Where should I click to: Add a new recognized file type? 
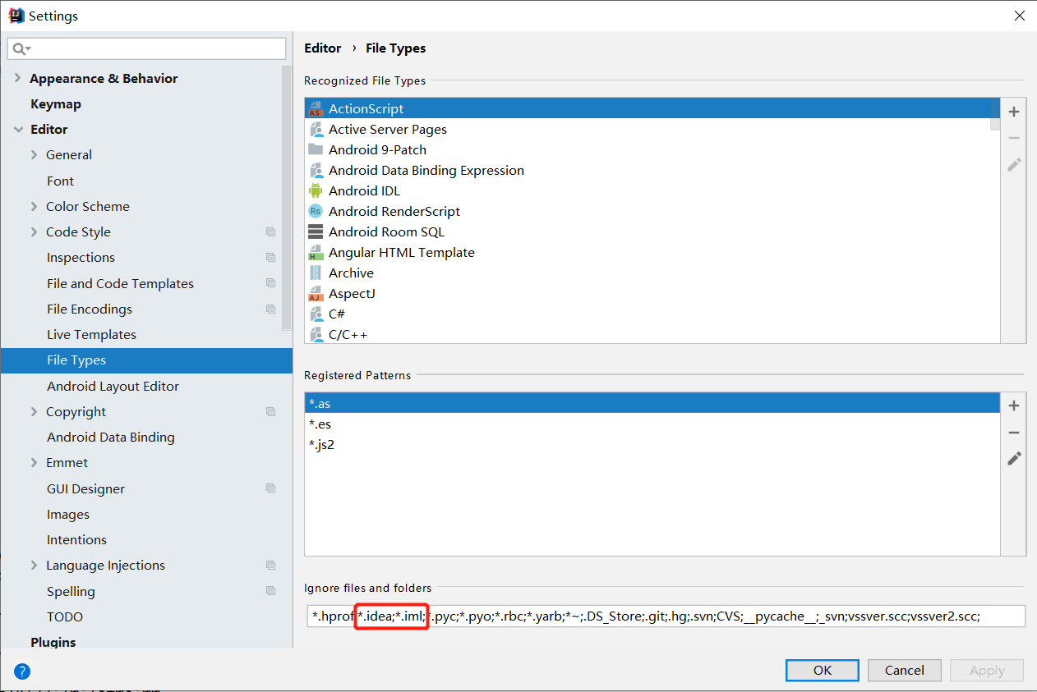(x=1014, y=112)
